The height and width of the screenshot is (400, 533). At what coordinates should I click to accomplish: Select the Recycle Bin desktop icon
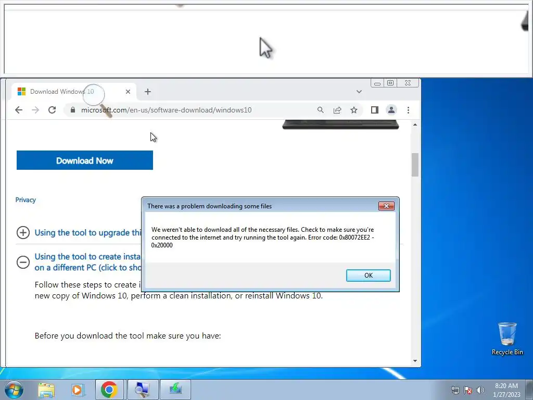[x=507, y=339]
